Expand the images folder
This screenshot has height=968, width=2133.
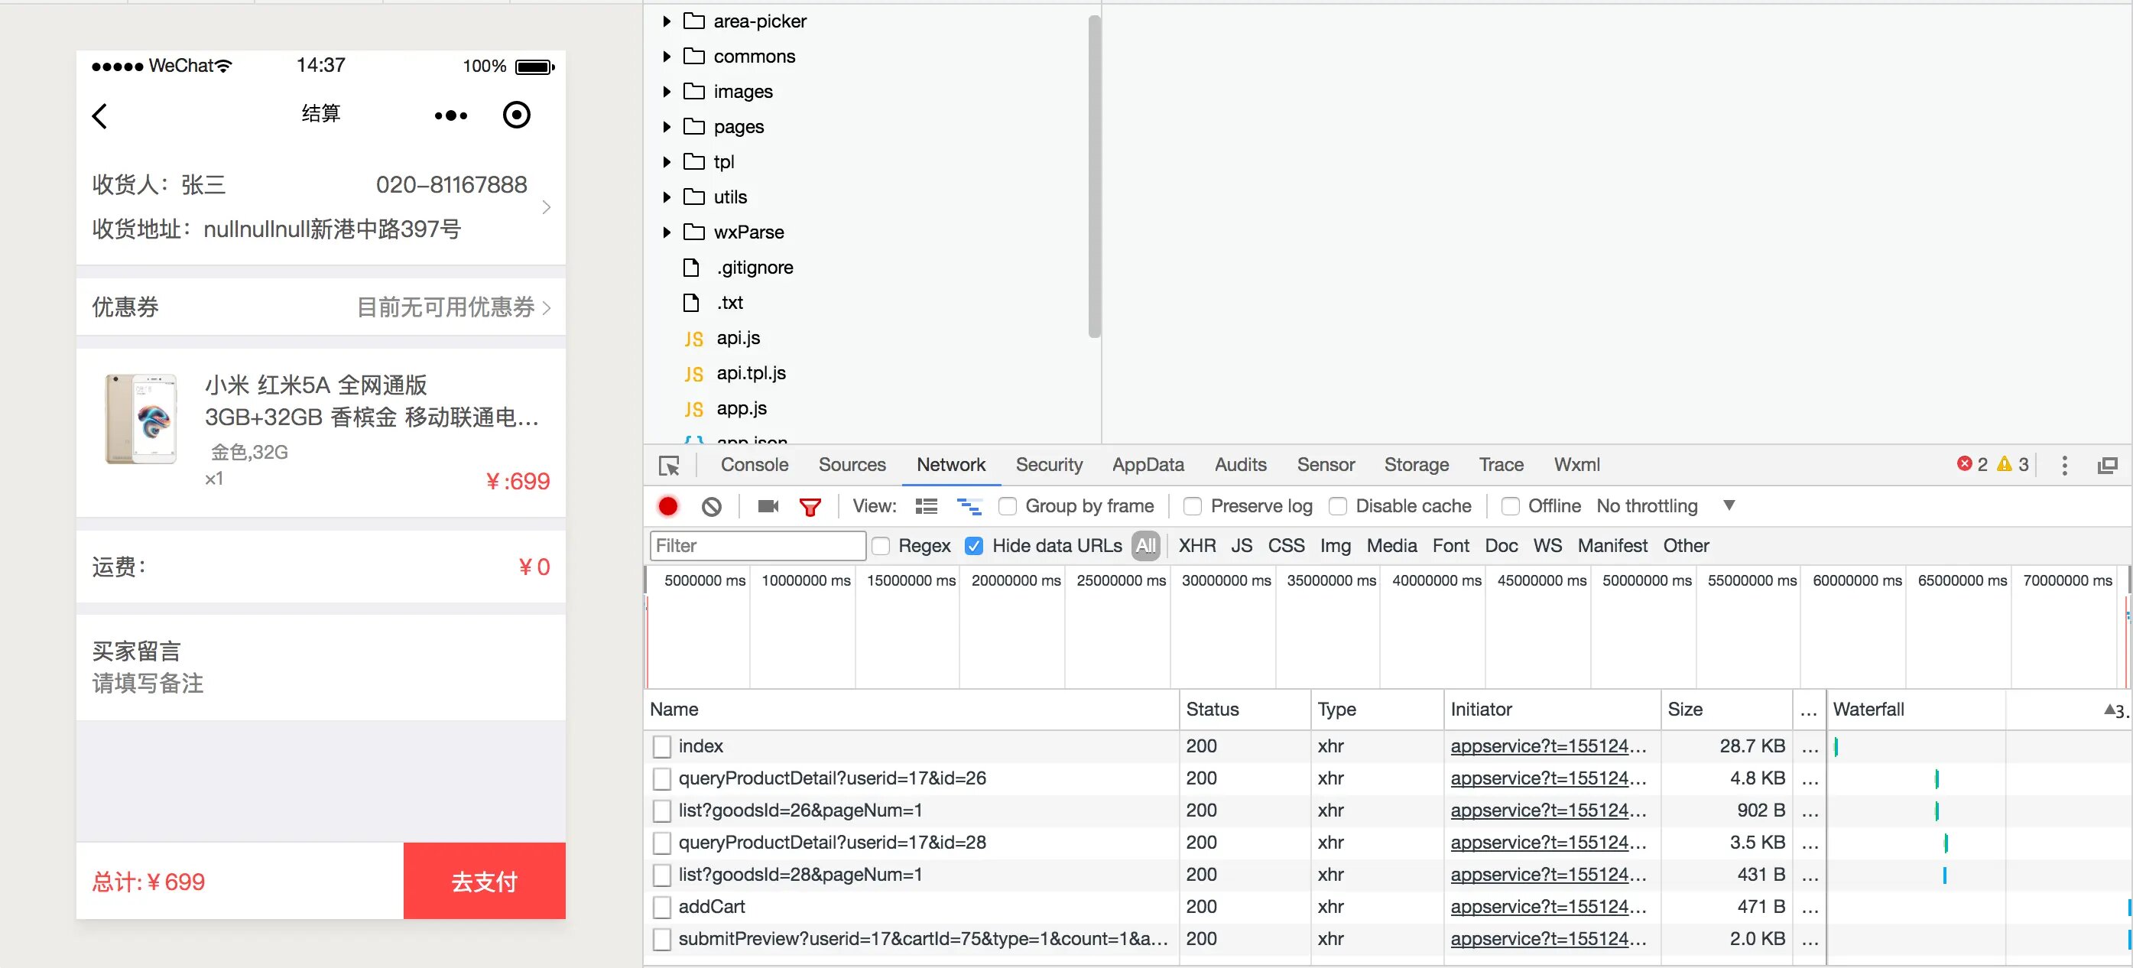click(667, 92)
